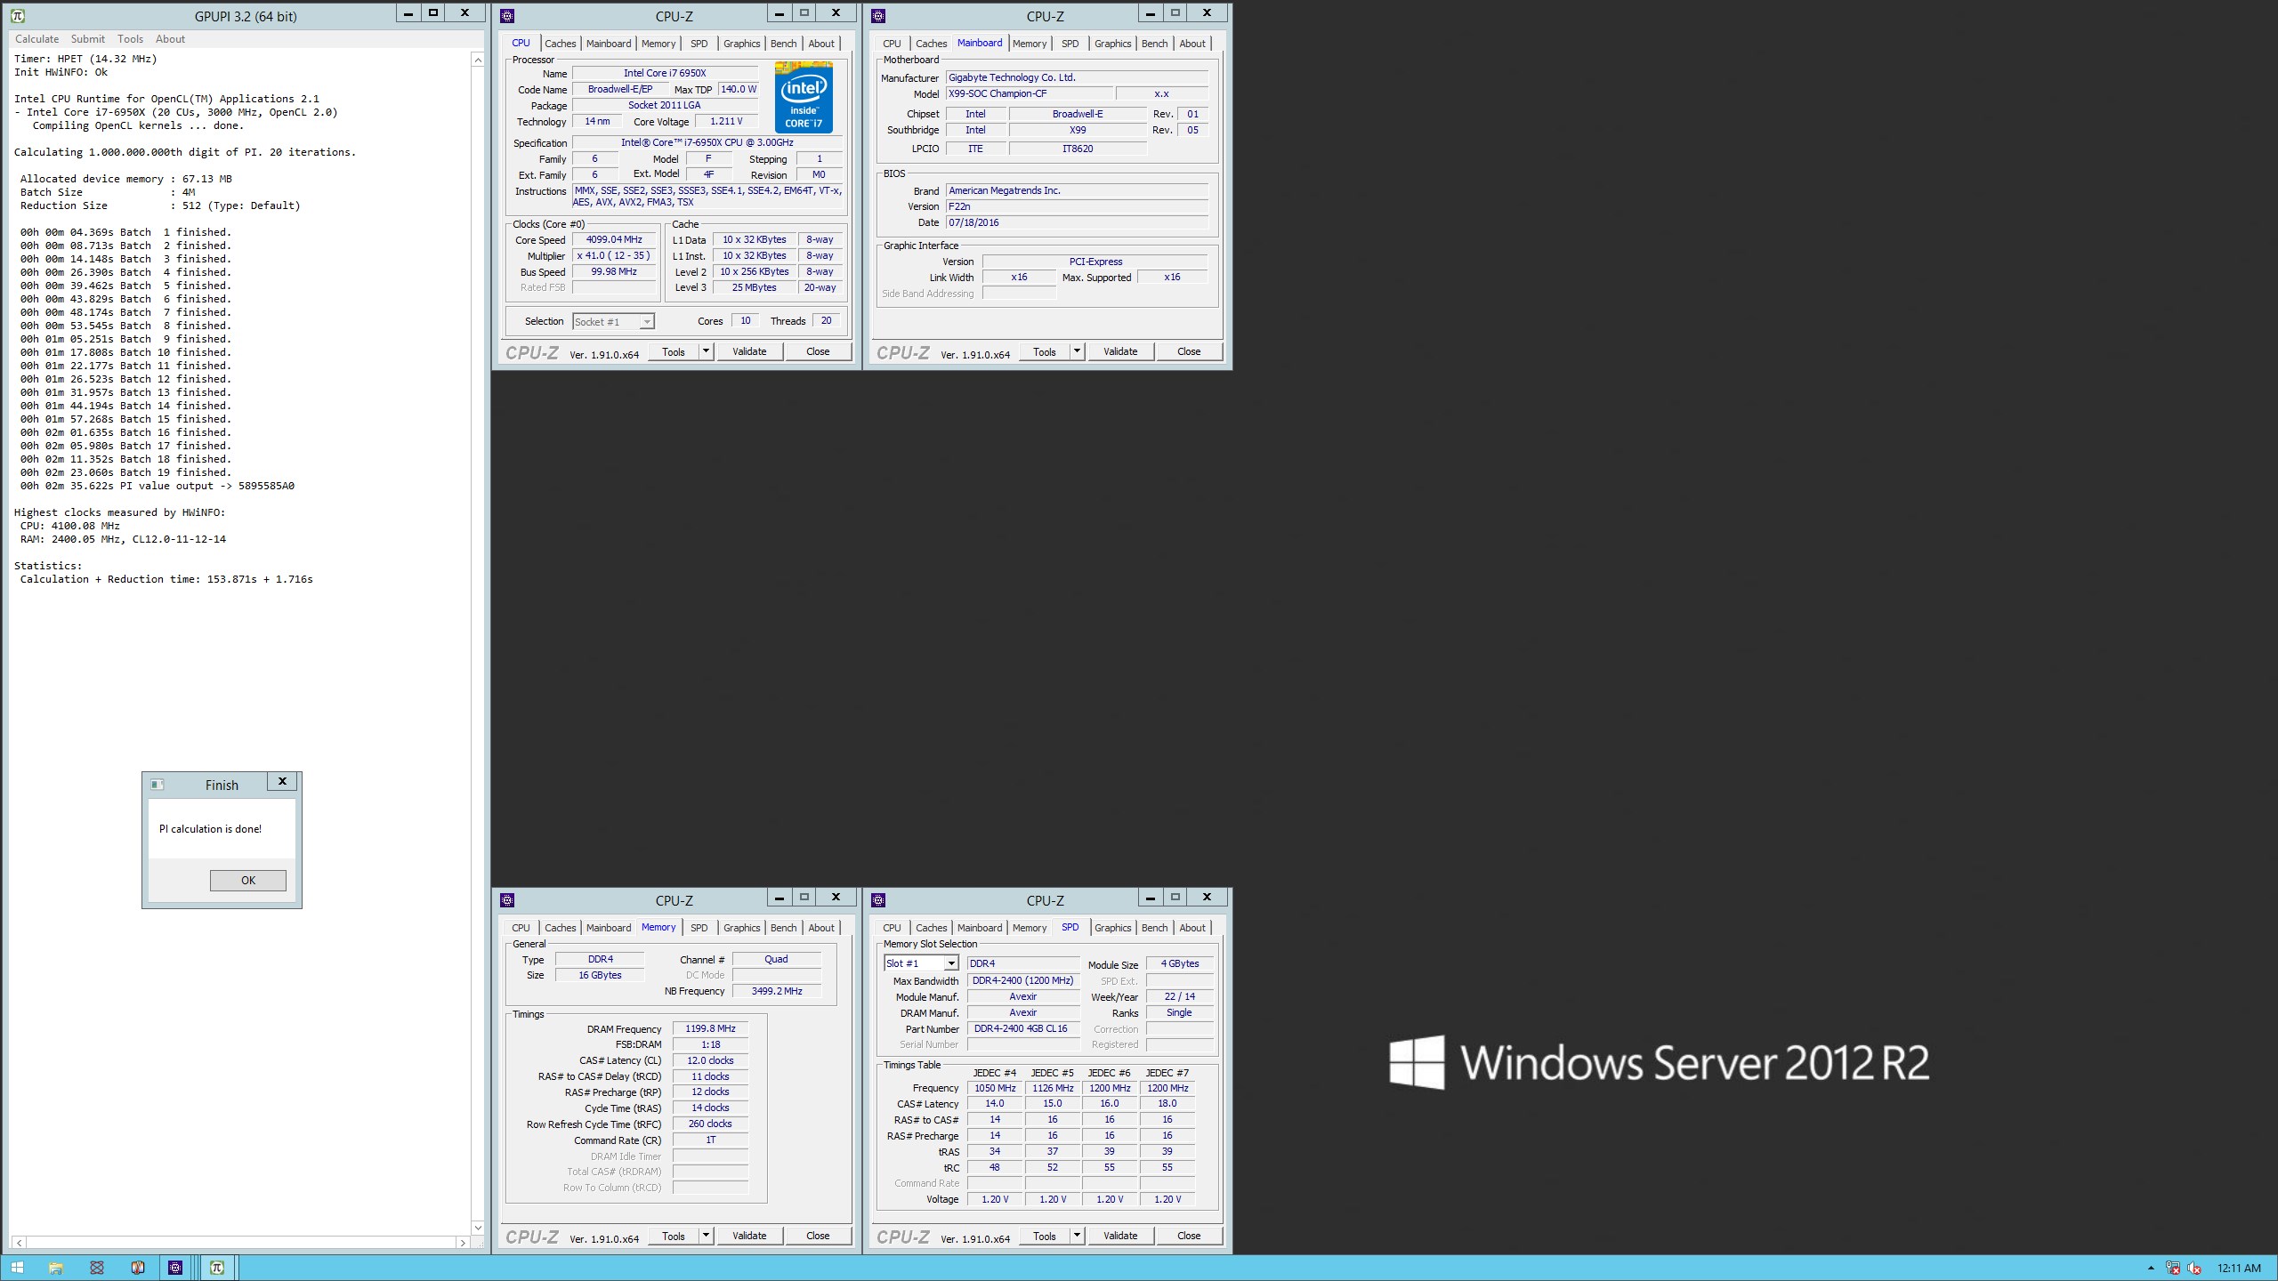Click the Module Size 4 GBytes field
This screenshot has width=2278, height=1281.
[x=1180, y=963]
